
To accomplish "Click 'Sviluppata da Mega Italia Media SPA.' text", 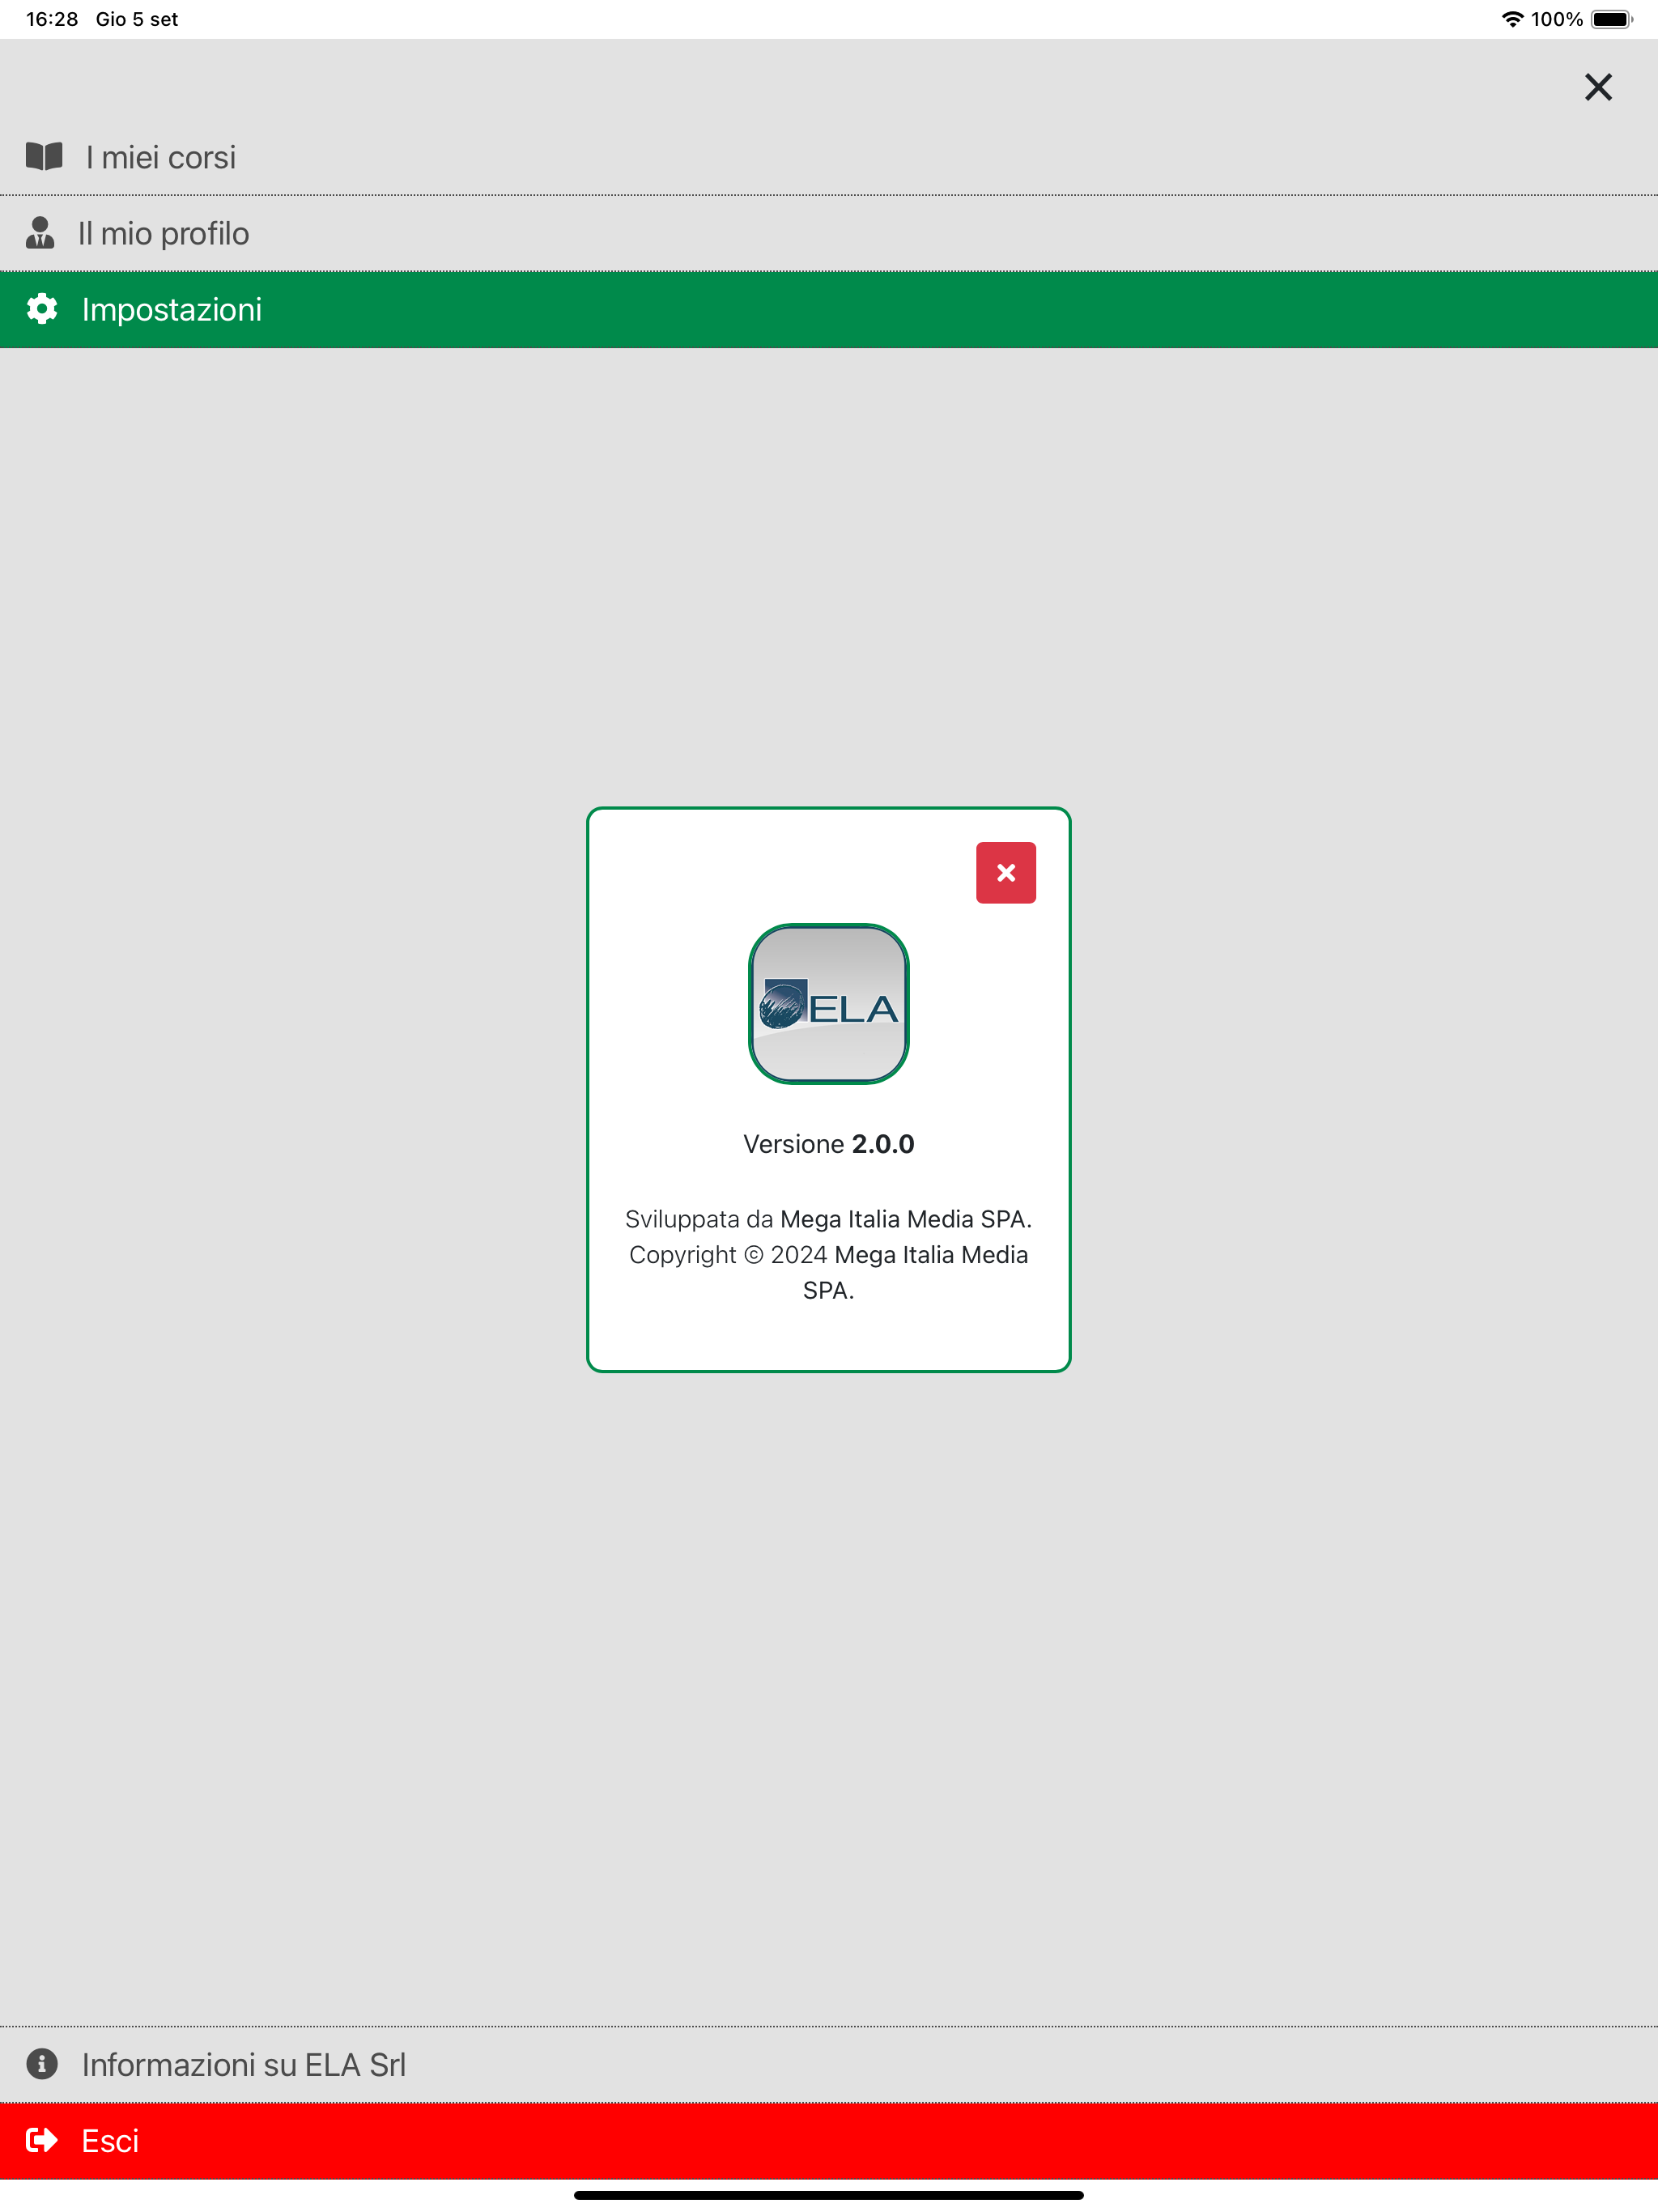I will coord(829,1219).
